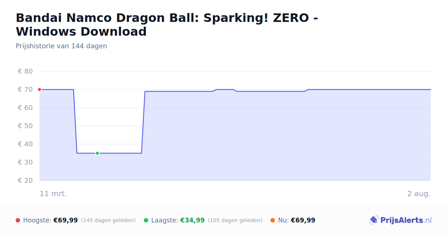Click the 105 dagen geleden note

pos(235,220)
